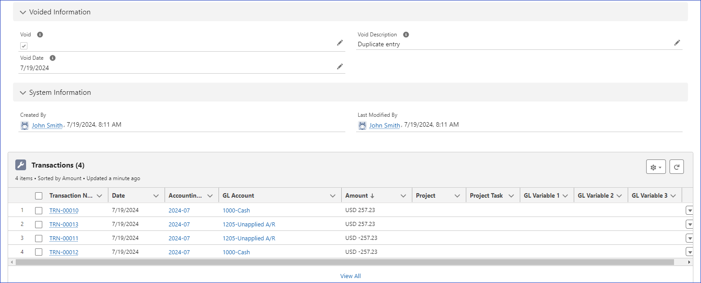Click the Date column header
The width and height of the screenshot is (701, 283).
click(x=119, y=196)
